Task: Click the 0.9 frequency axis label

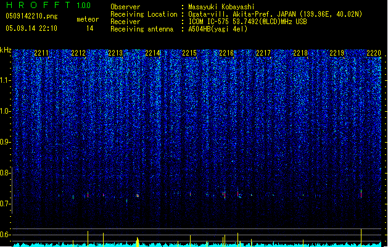Action: coord(6,142)
